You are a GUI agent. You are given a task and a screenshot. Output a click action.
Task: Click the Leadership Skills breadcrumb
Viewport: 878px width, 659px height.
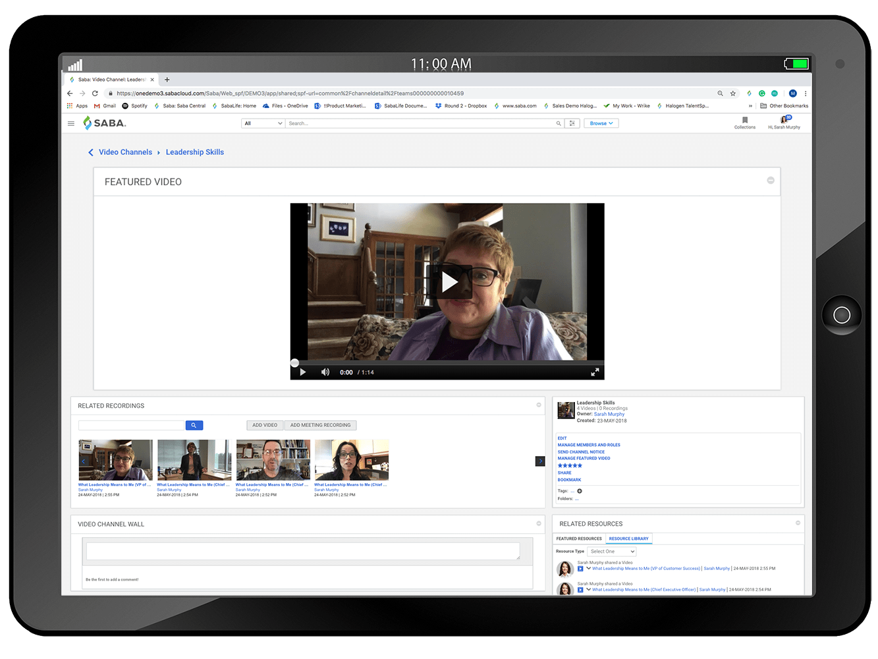pos(195,152)
